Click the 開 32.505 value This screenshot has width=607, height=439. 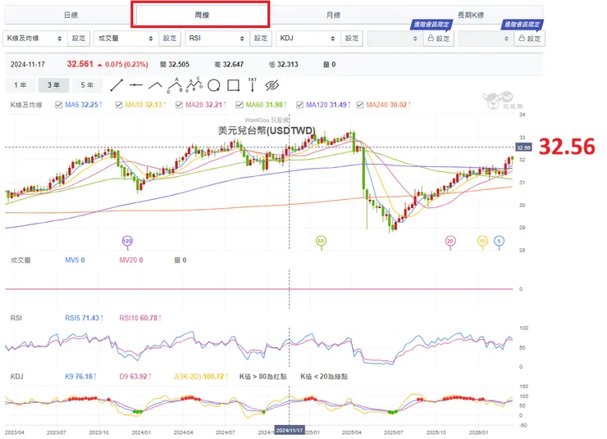[x=175, y=65]
